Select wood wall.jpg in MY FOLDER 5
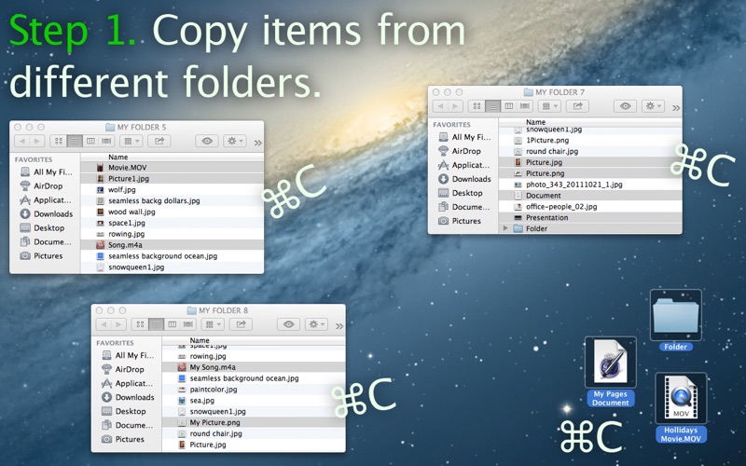The width and height of the screenshot is (746, 466). (x=173, y=212)
